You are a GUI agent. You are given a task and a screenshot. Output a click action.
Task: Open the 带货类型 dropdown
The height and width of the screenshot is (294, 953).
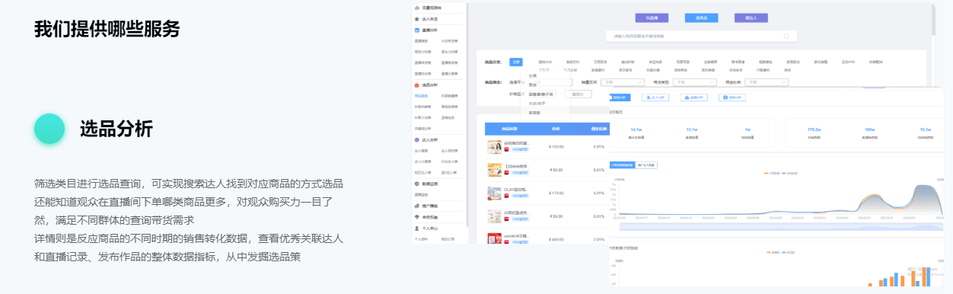coord(694,81)
